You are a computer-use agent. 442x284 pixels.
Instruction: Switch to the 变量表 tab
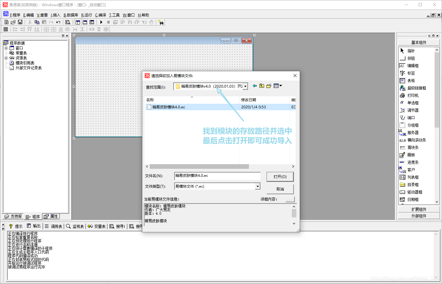click(97, 226)
